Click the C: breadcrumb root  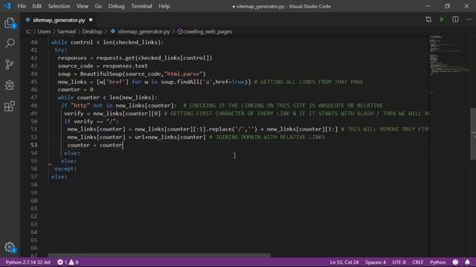pyautogui.click(x=28, y=31)
